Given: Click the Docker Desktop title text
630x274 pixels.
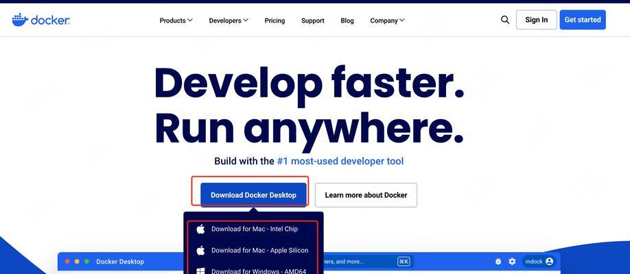Looking at the screenshot, I should coord(120,262).
